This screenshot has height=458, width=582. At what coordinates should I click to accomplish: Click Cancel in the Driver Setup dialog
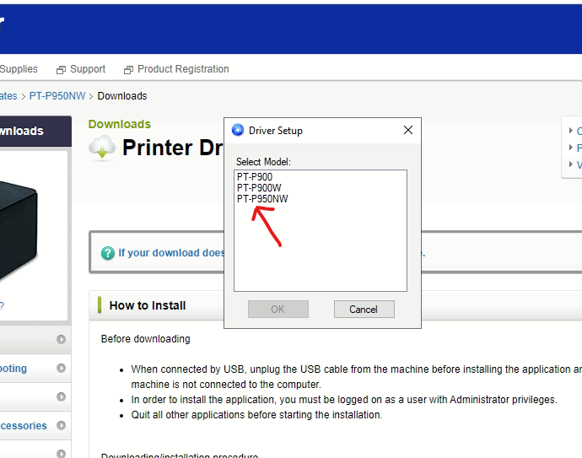[364, 310]
